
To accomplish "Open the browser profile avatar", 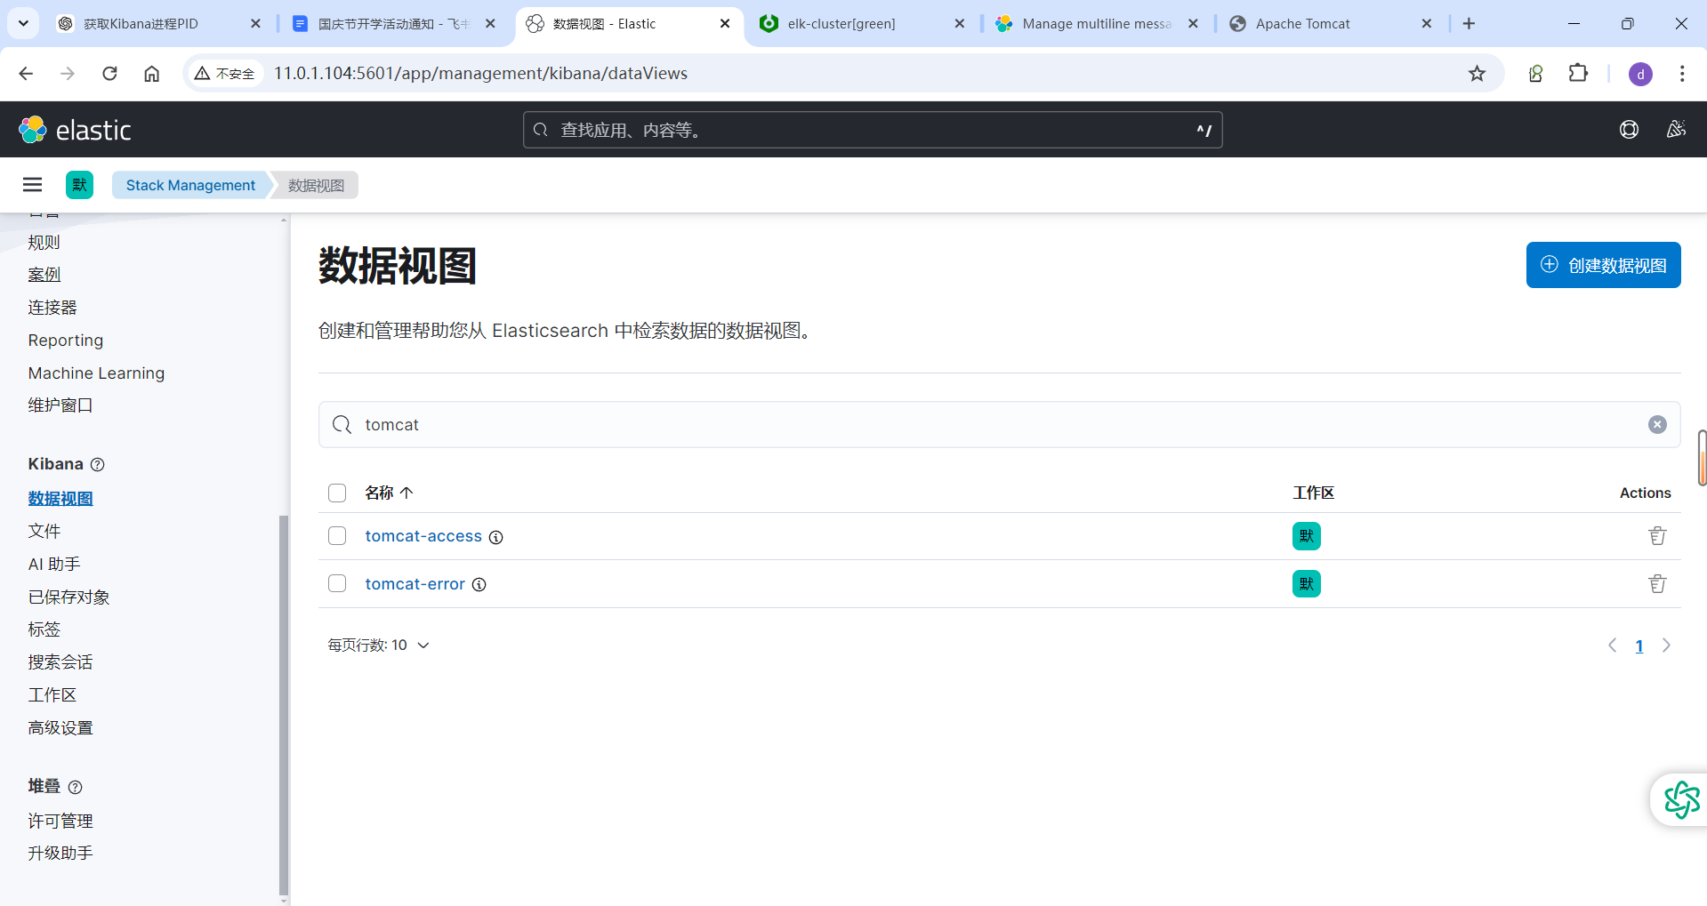I will [1640, 74].
